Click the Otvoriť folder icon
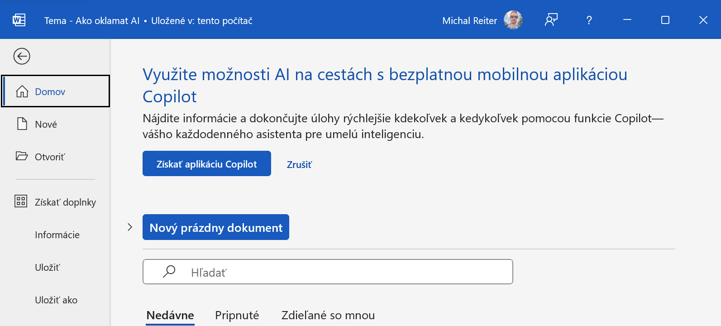The height and width of the screenshot is (326, 721). [22, 156]
